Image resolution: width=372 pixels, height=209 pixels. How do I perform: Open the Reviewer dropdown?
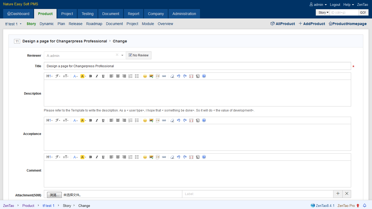[122, 55]
